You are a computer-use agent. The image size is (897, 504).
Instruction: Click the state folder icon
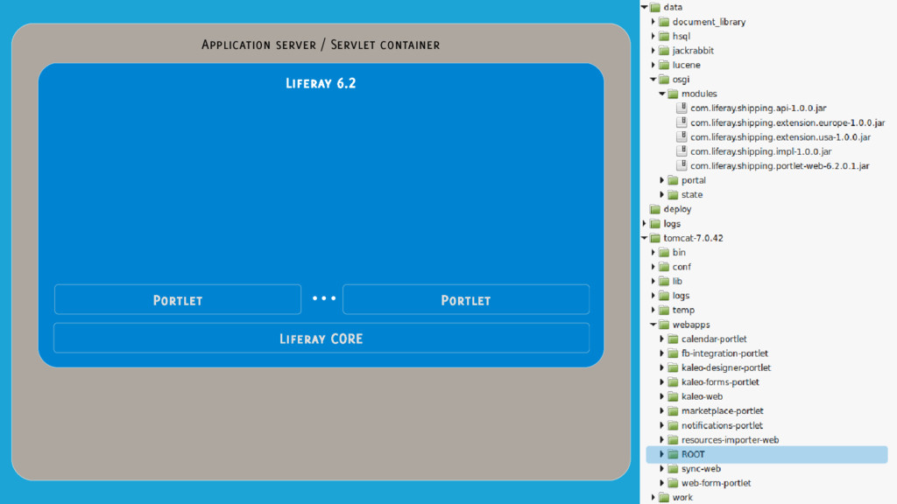(674, 194)
